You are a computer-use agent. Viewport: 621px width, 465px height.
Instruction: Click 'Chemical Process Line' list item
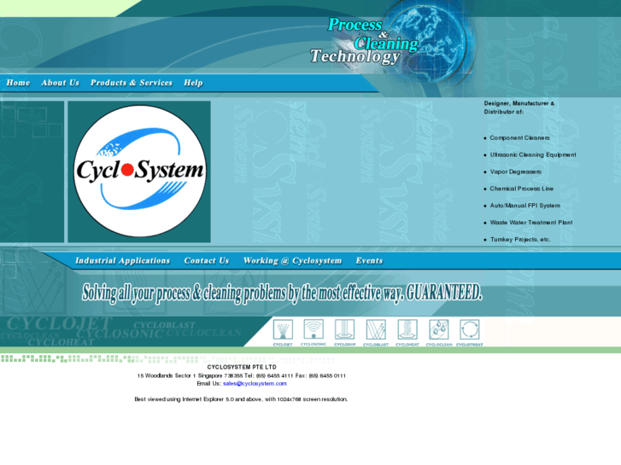pyautogui.click(x=522, y=189)
